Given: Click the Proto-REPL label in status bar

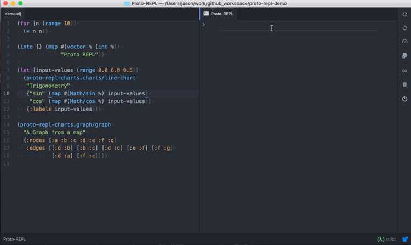Looking at the screenshot, I should coord(14,239).
